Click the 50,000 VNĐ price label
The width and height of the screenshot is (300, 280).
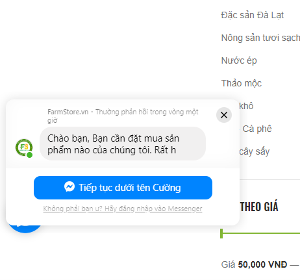[262, 264]
